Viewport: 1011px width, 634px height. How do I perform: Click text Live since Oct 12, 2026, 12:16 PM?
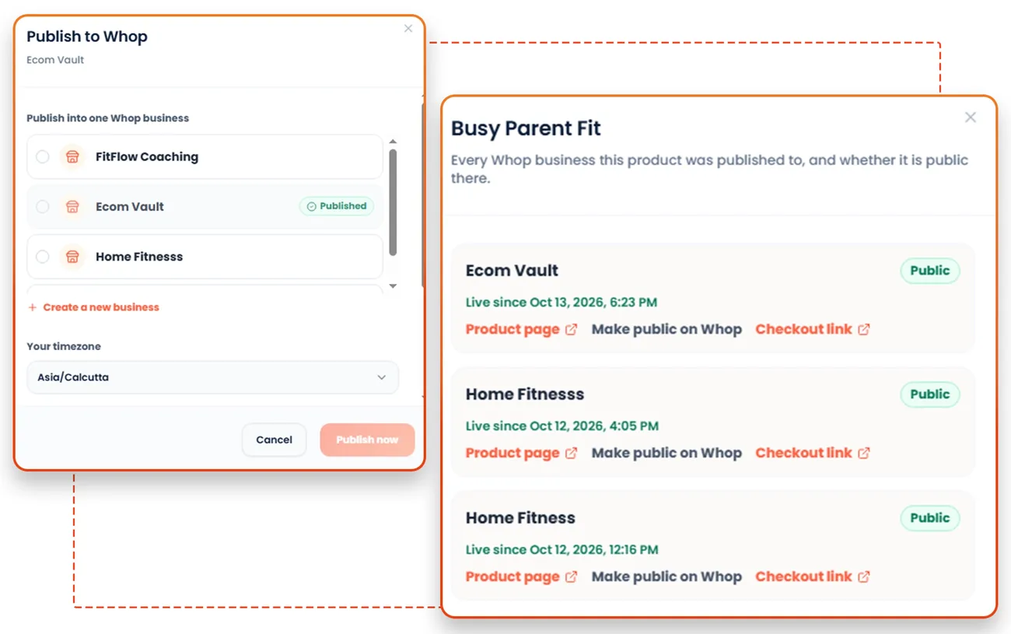tap(562, 549)
